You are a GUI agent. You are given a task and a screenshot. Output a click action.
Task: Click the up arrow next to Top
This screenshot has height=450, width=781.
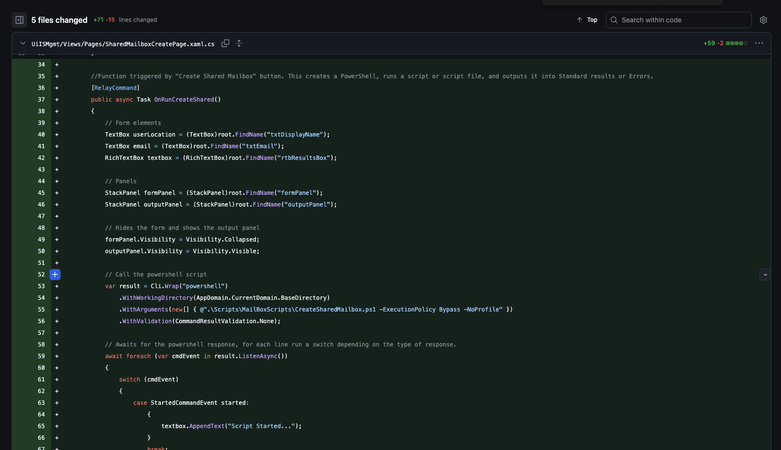tap(579, 20)
